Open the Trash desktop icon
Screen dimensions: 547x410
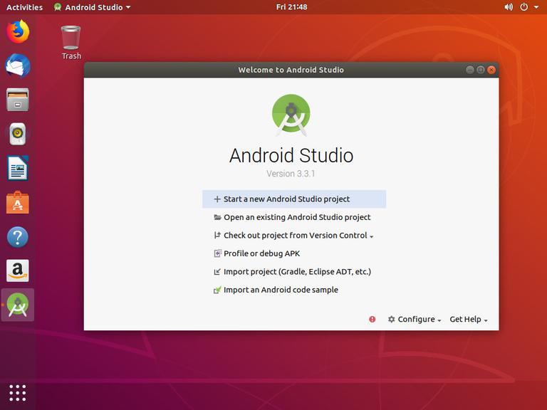pyautogui.click(x=71, y=43)
